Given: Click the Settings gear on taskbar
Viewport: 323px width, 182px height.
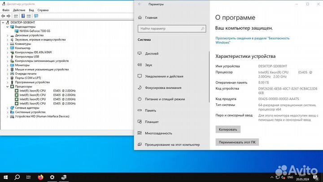Looking at the screenshot, I should [x=52, y=177].
